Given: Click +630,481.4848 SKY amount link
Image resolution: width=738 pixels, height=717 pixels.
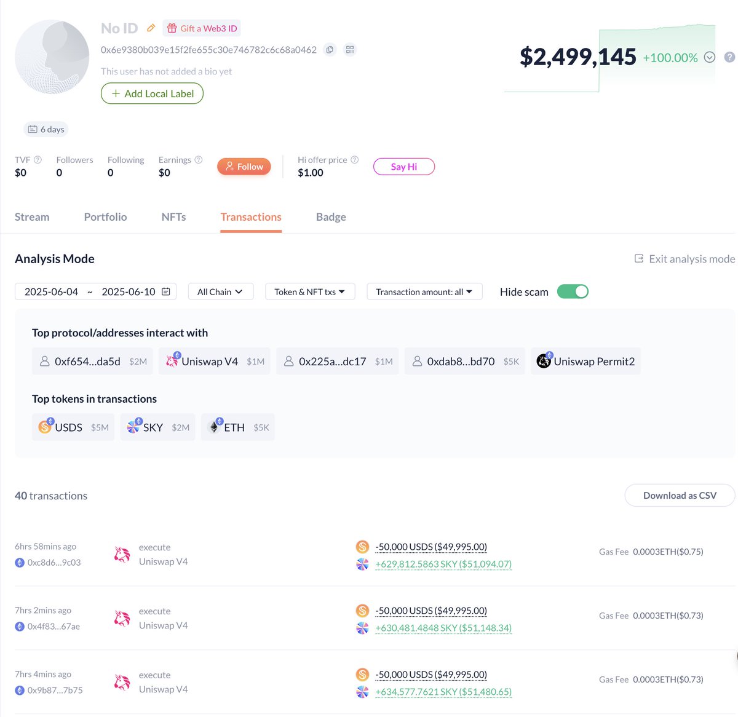Looking at the screenshot, I should (x=443, y=628).
